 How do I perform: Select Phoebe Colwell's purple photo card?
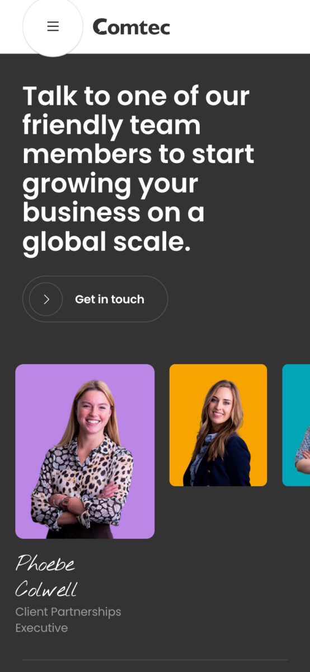click(x=85, y=451)
